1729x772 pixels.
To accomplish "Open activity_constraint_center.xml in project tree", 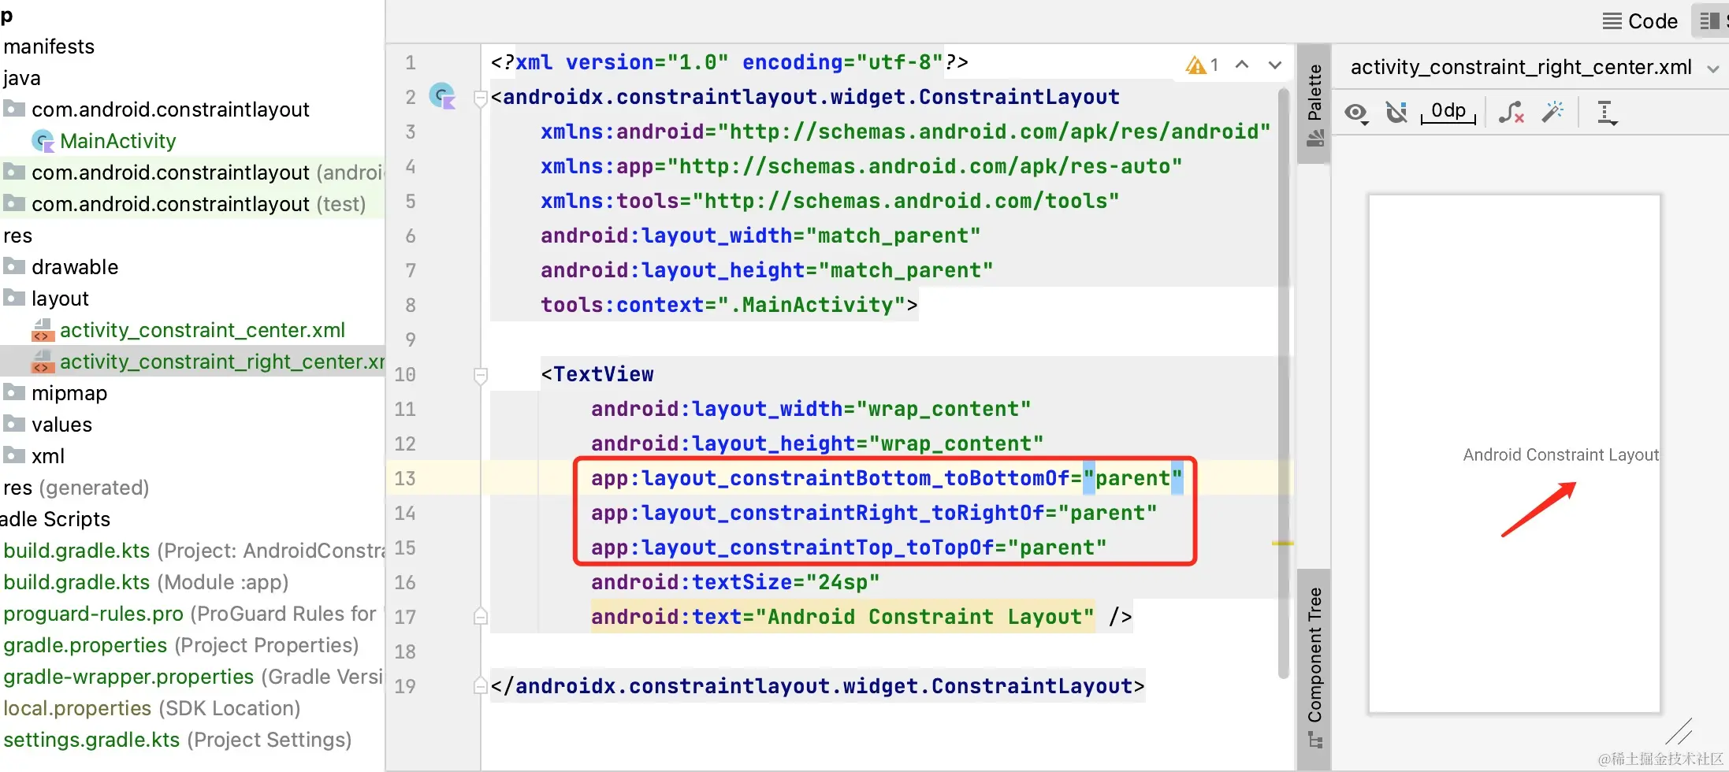I will click(203, 330).
